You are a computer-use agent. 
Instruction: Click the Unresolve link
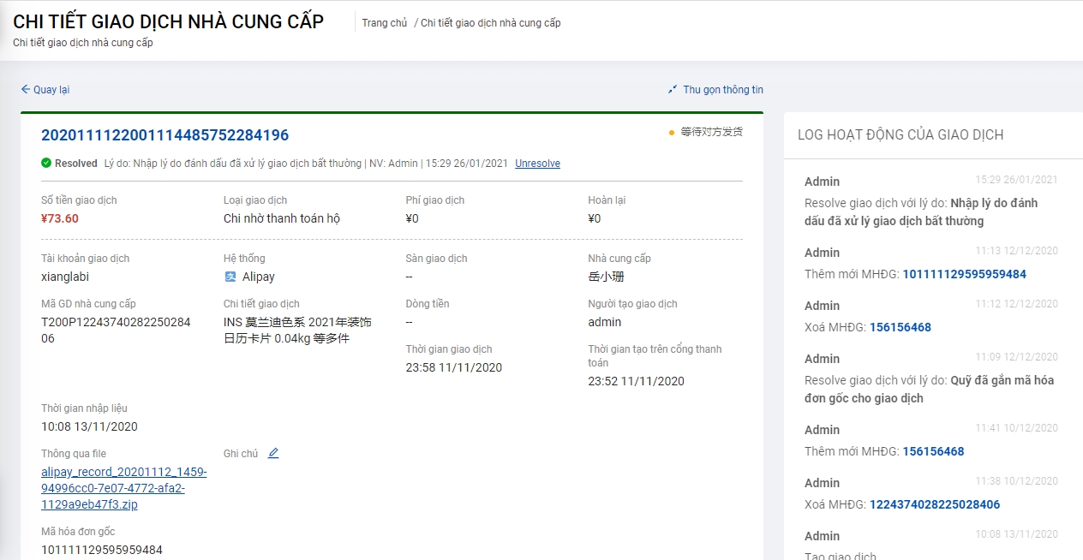[x=537, y=164]
